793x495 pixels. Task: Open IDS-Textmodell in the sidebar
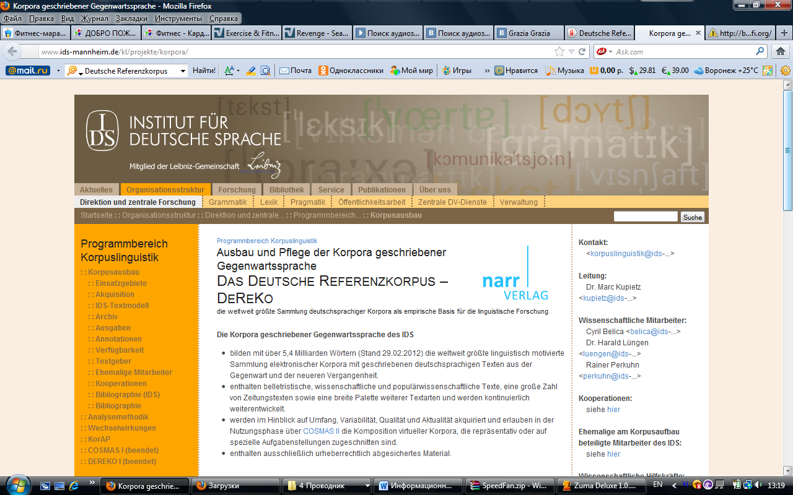click(x=122, y=306)
